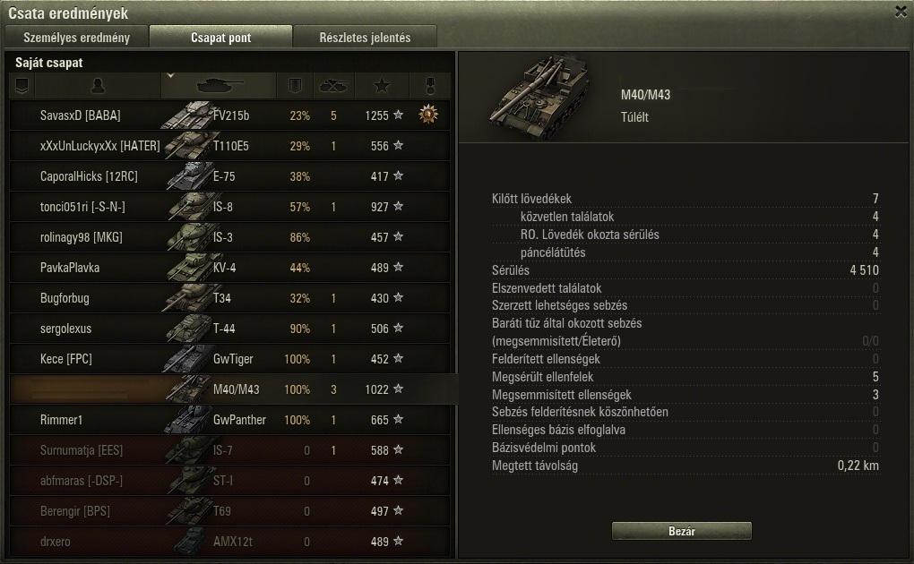
Task: Sort team by player name icon
Action: pos(98,86)
